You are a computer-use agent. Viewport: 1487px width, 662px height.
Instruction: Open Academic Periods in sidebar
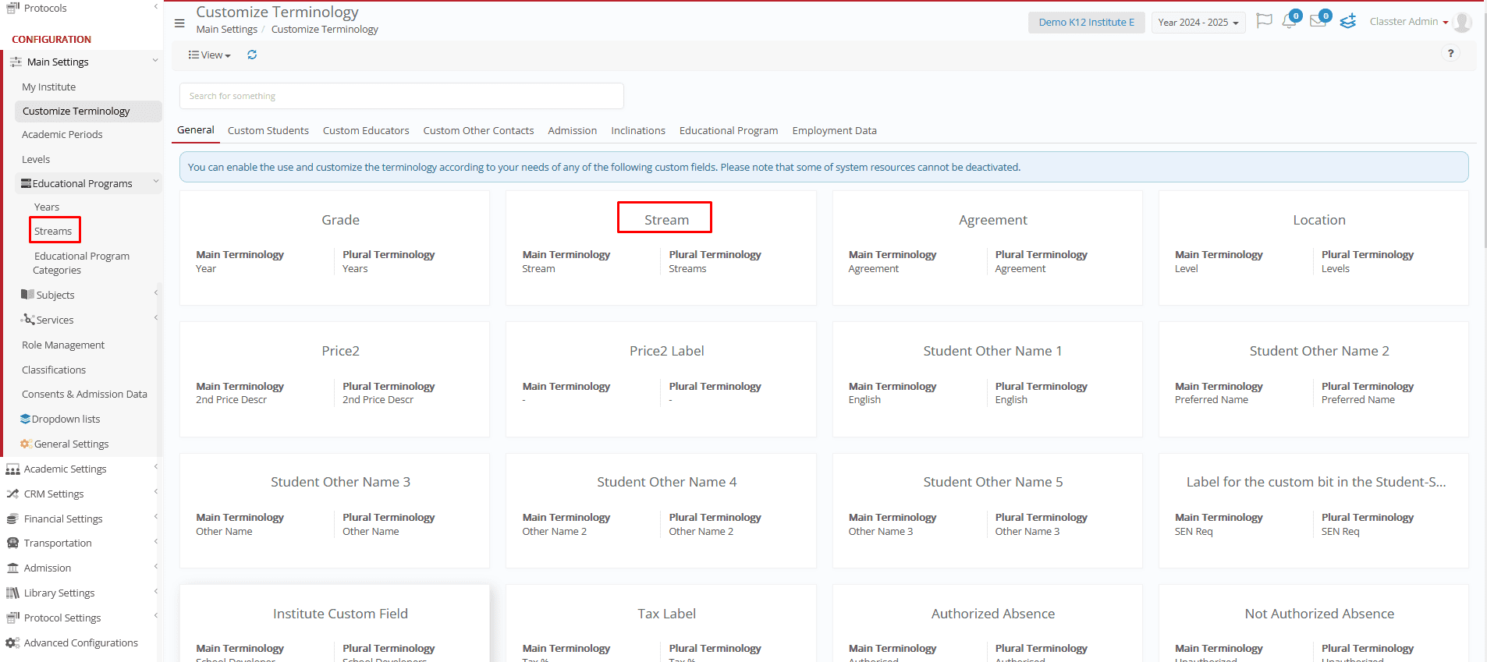(62, 134)
